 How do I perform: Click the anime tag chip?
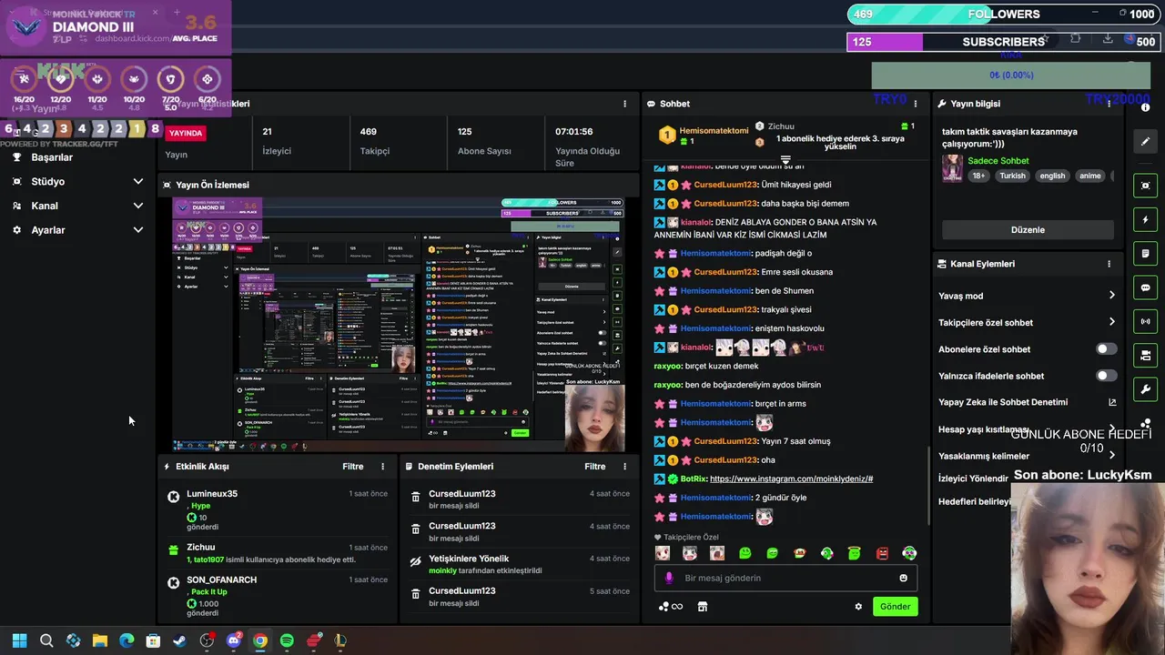[x=1089, y=176]
